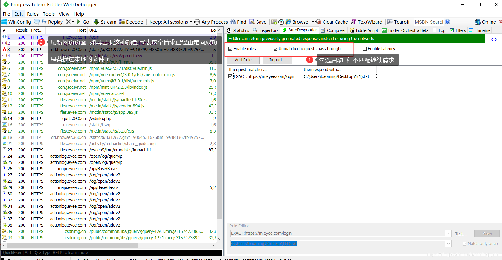Select the AutoResponder tab

point(300,30)
